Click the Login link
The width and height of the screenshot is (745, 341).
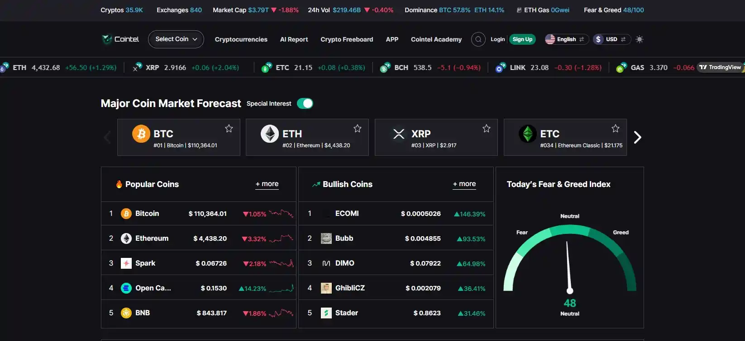click(498, 39)
